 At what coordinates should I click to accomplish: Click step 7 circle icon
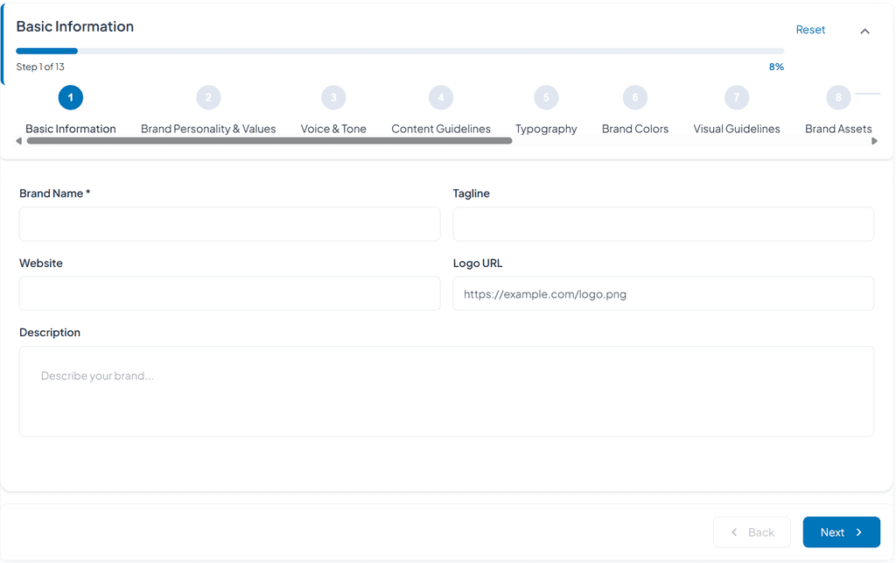[x=737, y=98]
